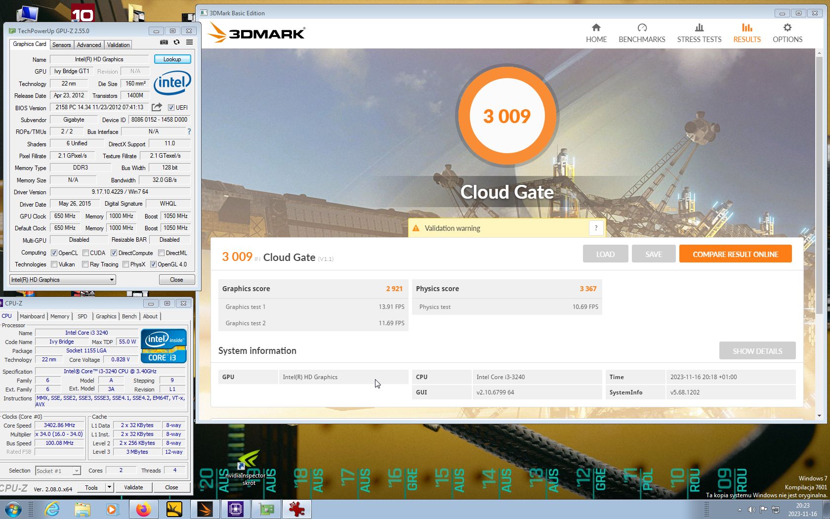Open Windows Explorer folder on taskbar
This screenshot has height=519, width=830.
click(x=83, y=509)
